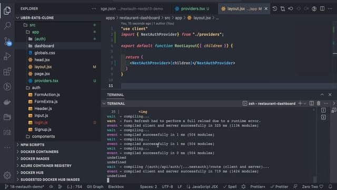Split the terminal pane
Viewport: 337px width, 190px height.
(312, 103)
